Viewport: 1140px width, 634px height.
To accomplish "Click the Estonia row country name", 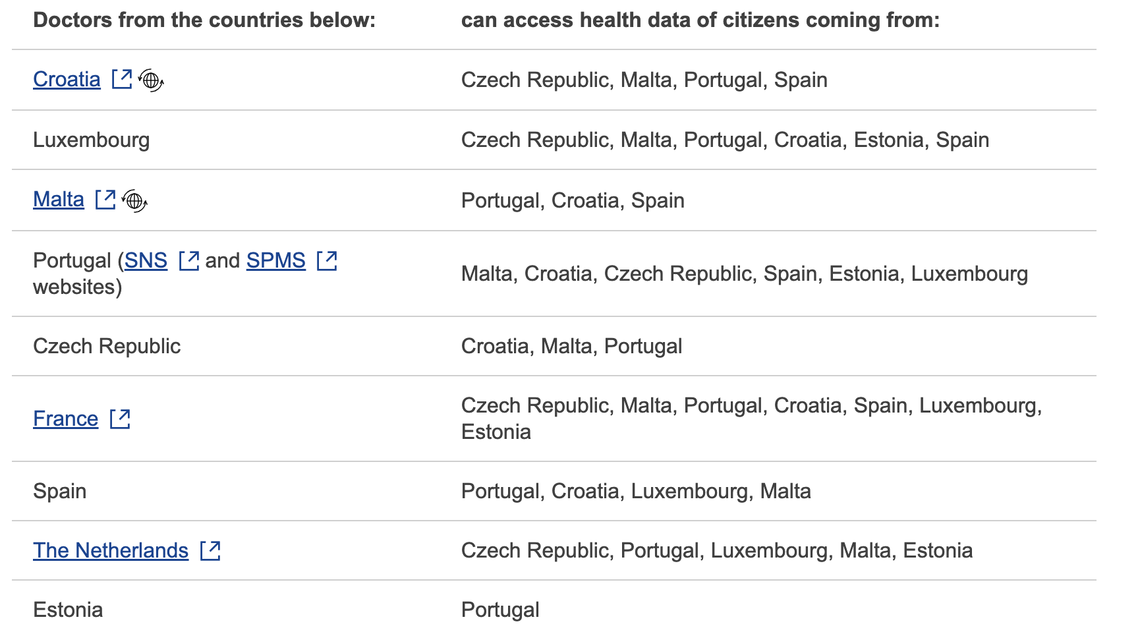I will pyautogui.click(x=68, y=610).
